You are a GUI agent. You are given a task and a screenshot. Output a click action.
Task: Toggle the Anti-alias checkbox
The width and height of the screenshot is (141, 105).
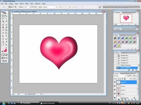click(x=31, y=7)
